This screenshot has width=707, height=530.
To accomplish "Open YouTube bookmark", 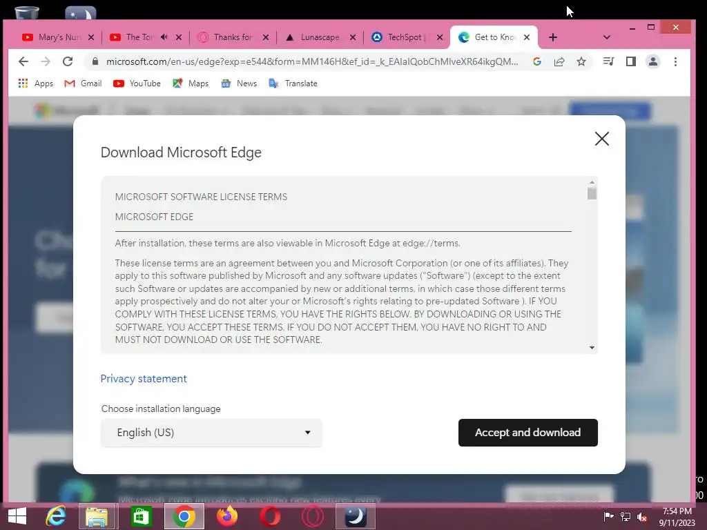I will coord(137,84).
